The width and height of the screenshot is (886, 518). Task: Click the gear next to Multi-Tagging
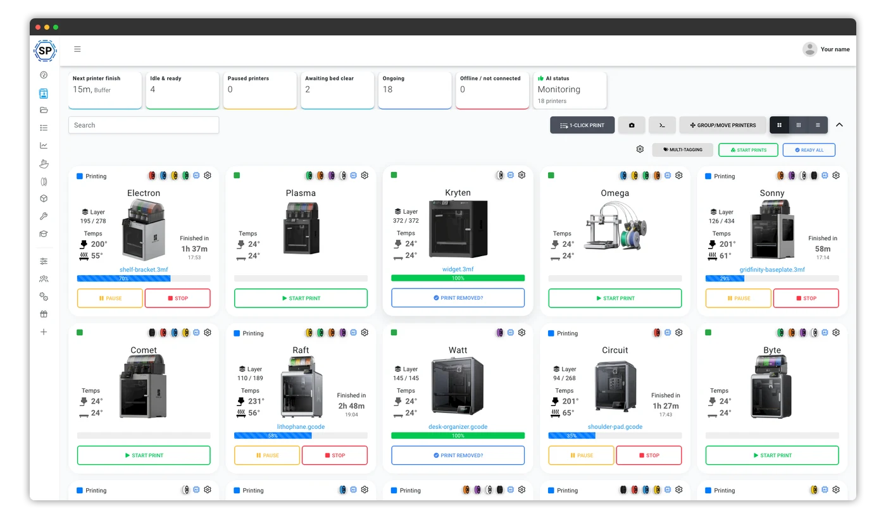[640, 149]
